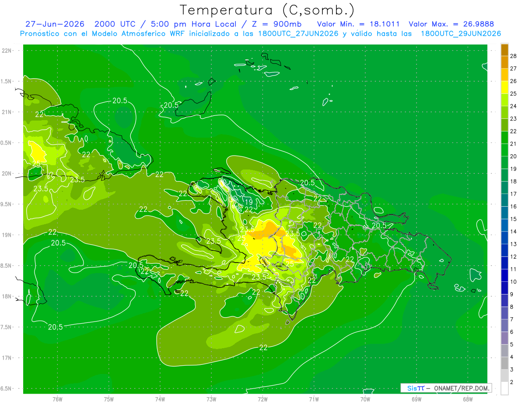525x405 pixels.
Task: Click the '71W' longitude axis label
Action: click(x=314, y=399)
